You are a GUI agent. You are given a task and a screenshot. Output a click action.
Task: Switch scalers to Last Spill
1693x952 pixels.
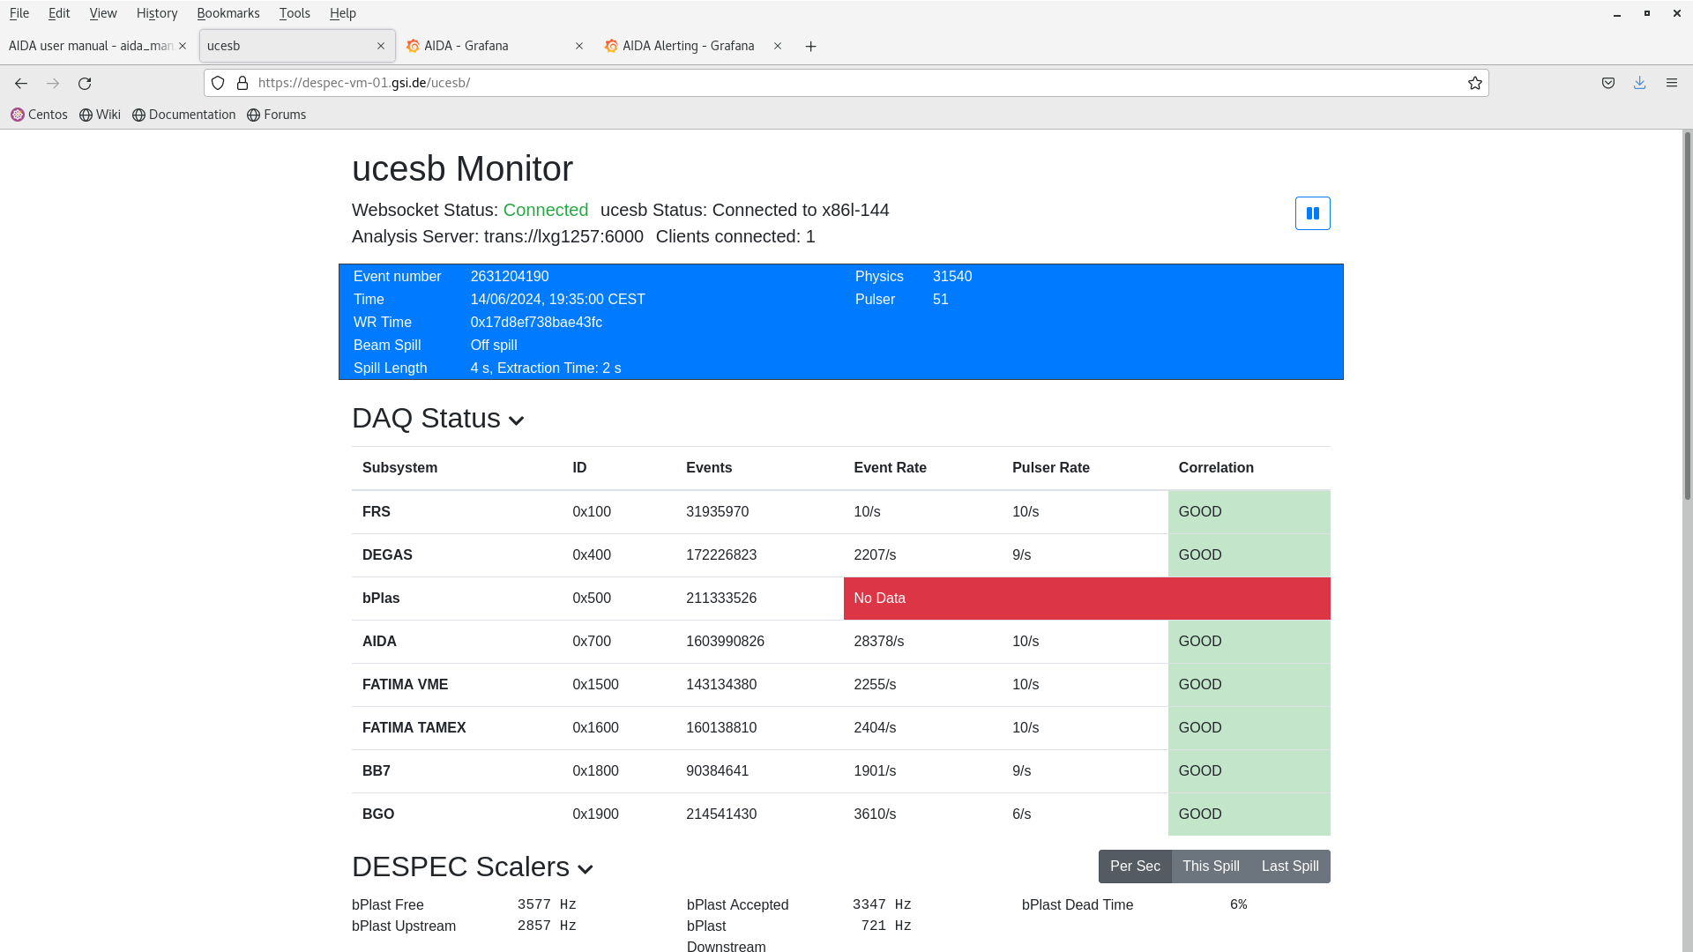click(1289, 866)
